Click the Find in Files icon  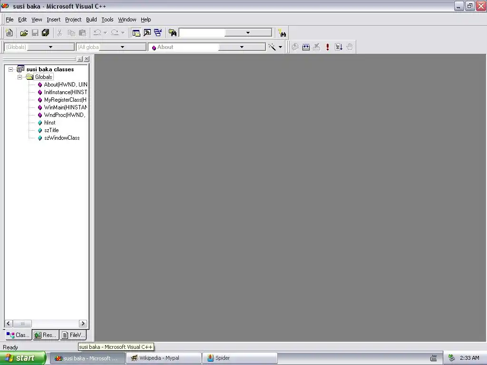point(173,33)
